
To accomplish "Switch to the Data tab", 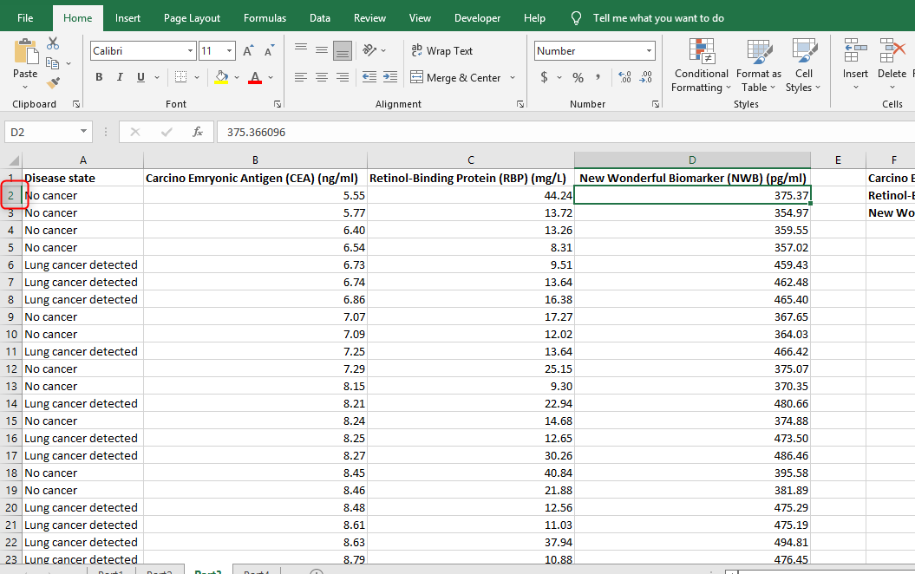I will pos(320,18).
